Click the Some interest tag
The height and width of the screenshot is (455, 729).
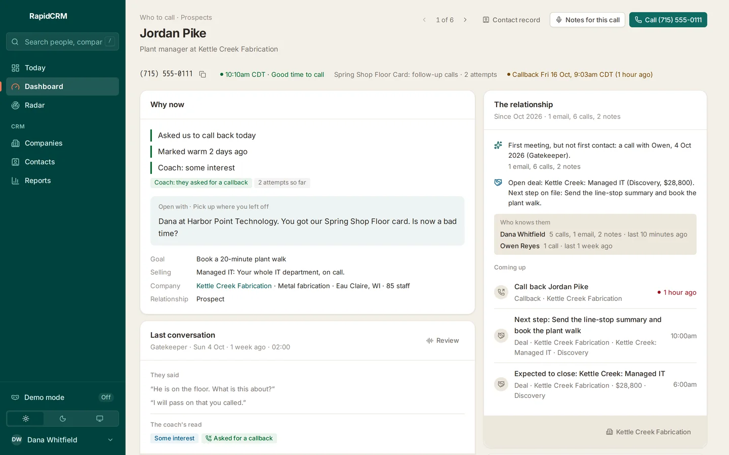(x=174, y=438)
